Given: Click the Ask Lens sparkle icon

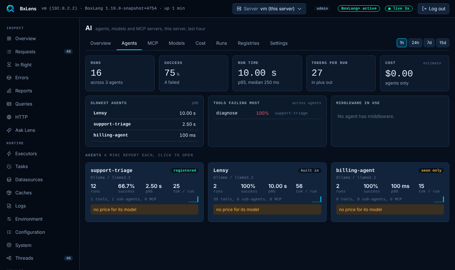Looking at the screenshot, I should pyautogui.click(x=9, y=130).
